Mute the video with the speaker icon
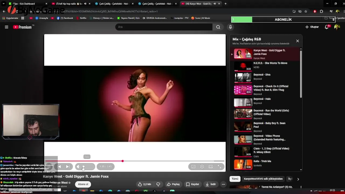 (78, 167)
